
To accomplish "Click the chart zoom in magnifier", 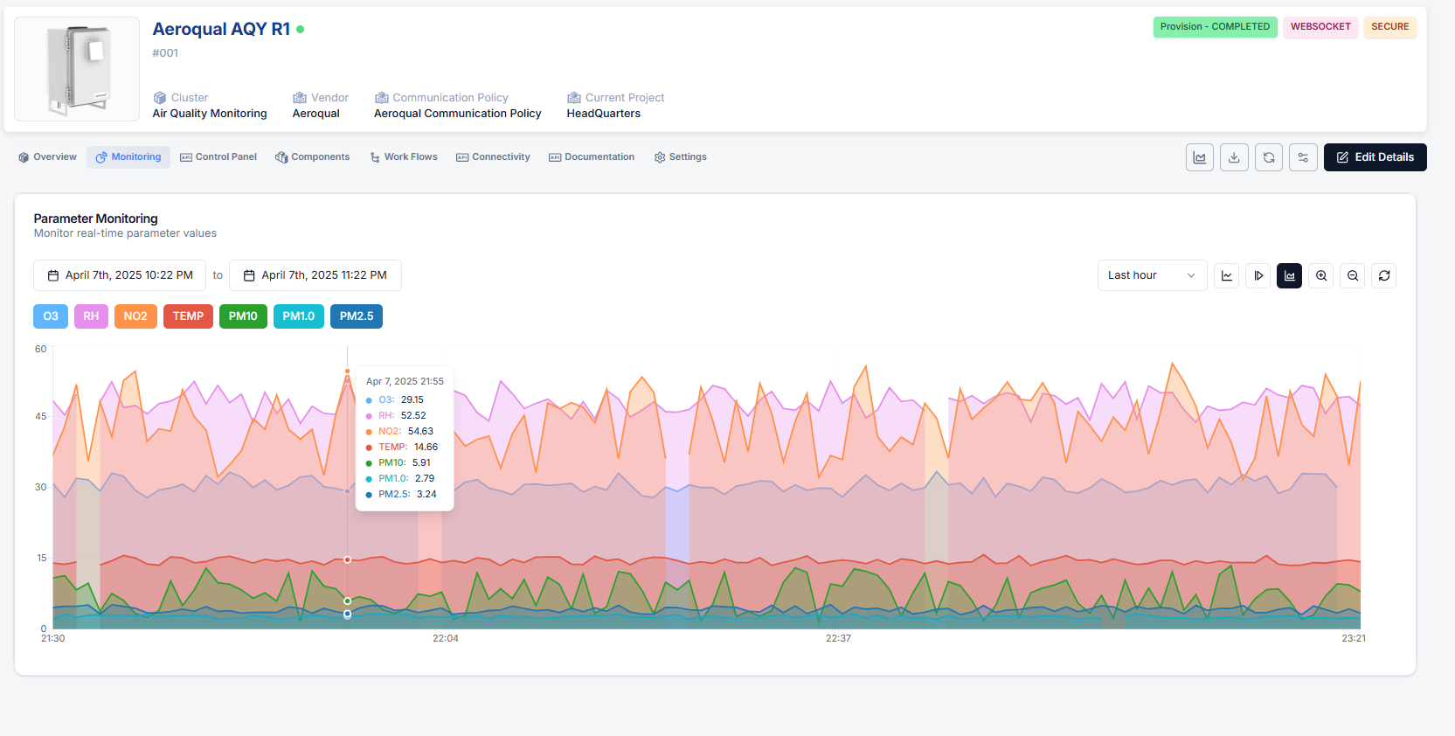I will point(1321,276).
